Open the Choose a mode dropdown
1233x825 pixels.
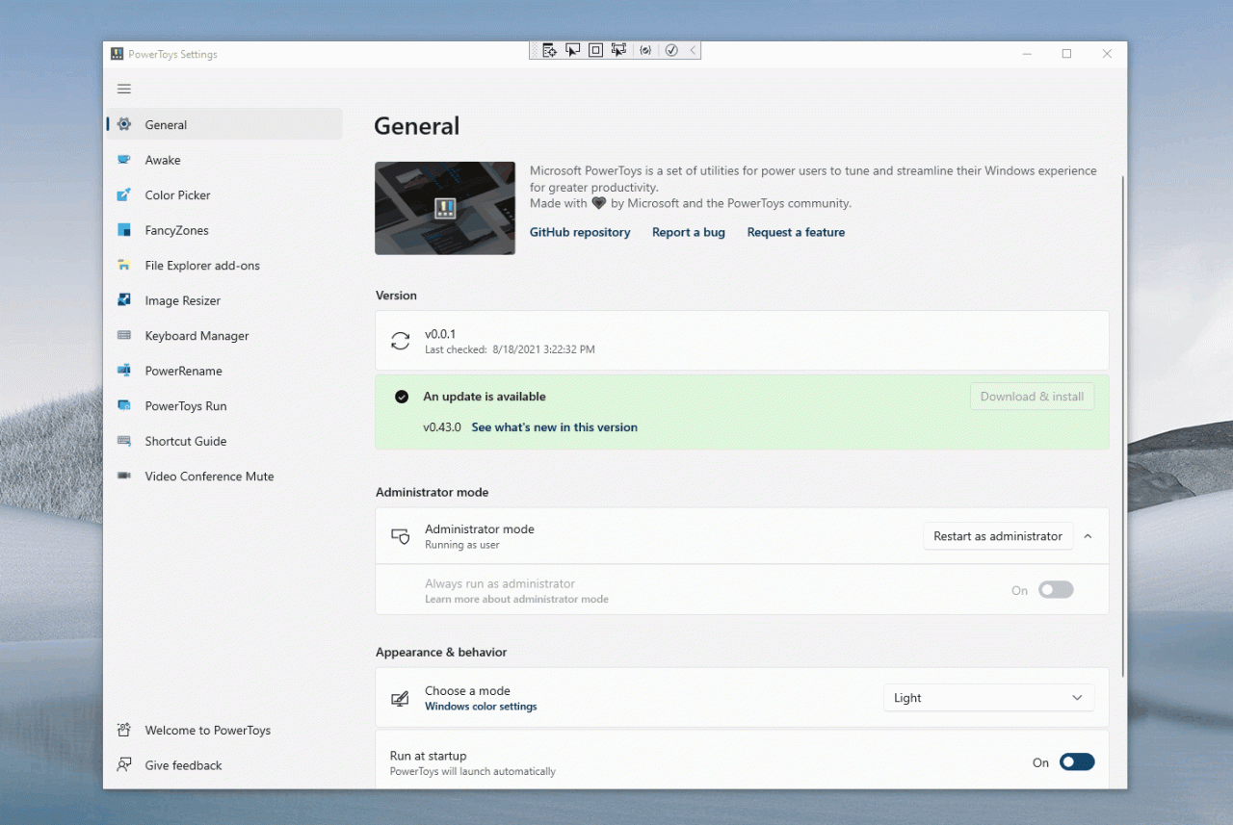988,698
